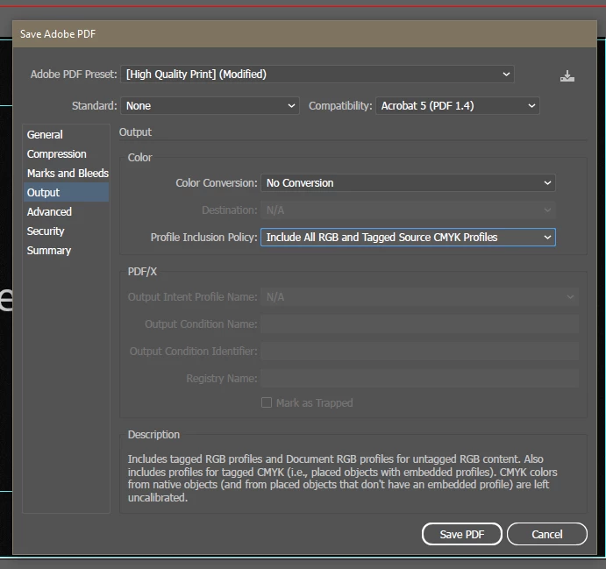Viewport: 606px width, 569px height.
Task: Click the Destination dropdown showing N/A
Action: [408, 210]
